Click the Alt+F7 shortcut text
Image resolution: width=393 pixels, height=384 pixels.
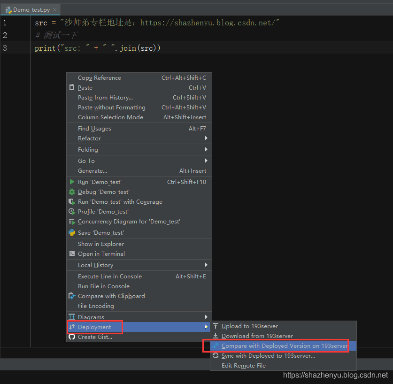click(197, 129)
